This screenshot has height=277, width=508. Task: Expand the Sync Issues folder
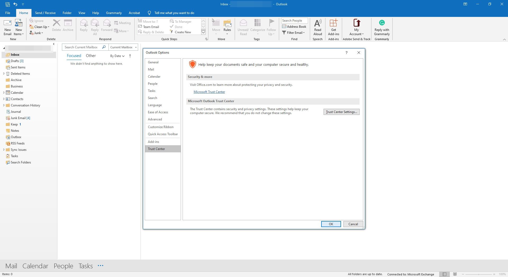point(4,150)
